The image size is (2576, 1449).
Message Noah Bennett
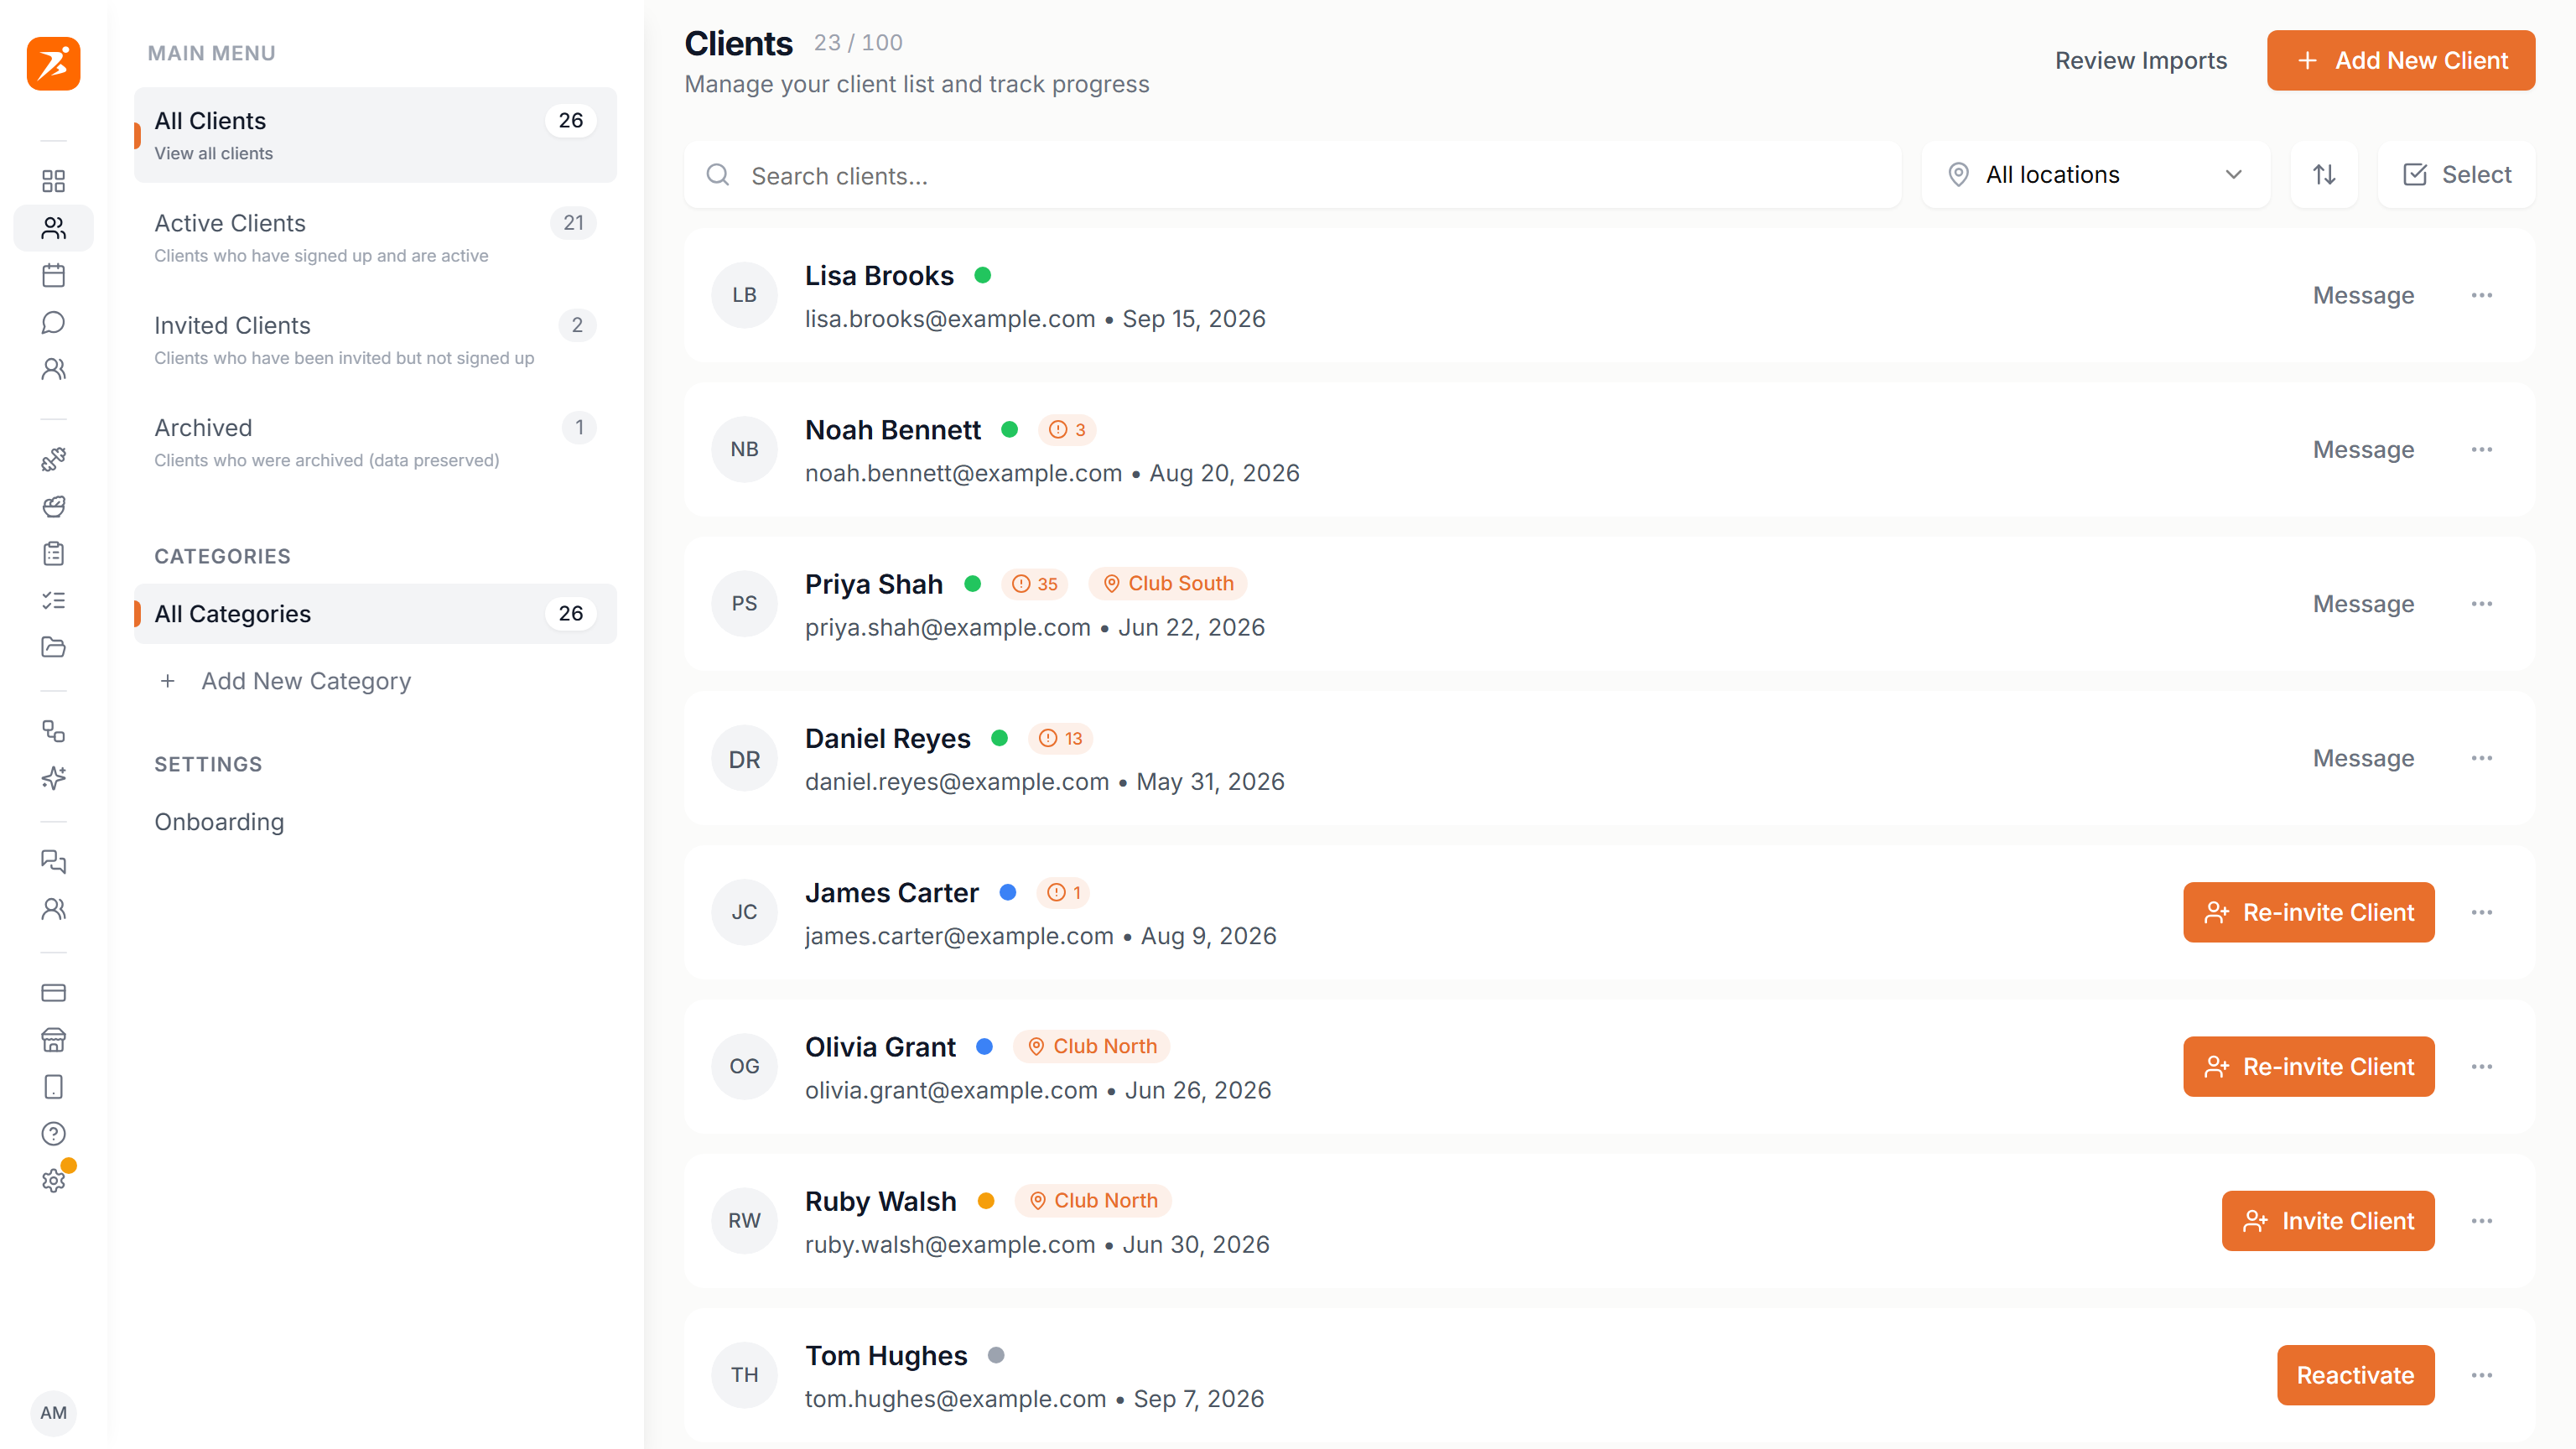pyautogui.click(x=2363, y=449)
